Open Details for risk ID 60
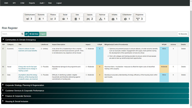Image resolution: width=192 pixels, height=108 pixels. coord(183,67)
